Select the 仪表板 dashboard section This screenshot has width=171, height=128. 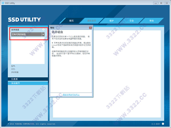(x=28, y=79)
